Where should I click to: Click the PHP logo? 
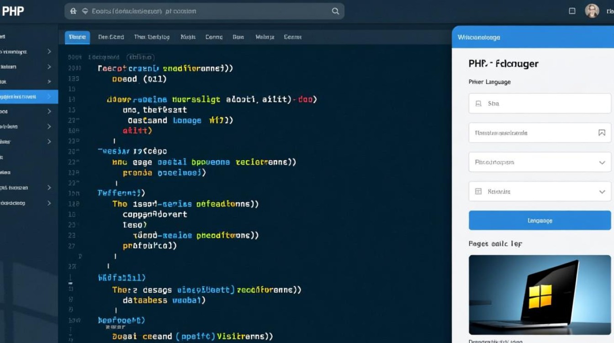click(x=13, y=11)
